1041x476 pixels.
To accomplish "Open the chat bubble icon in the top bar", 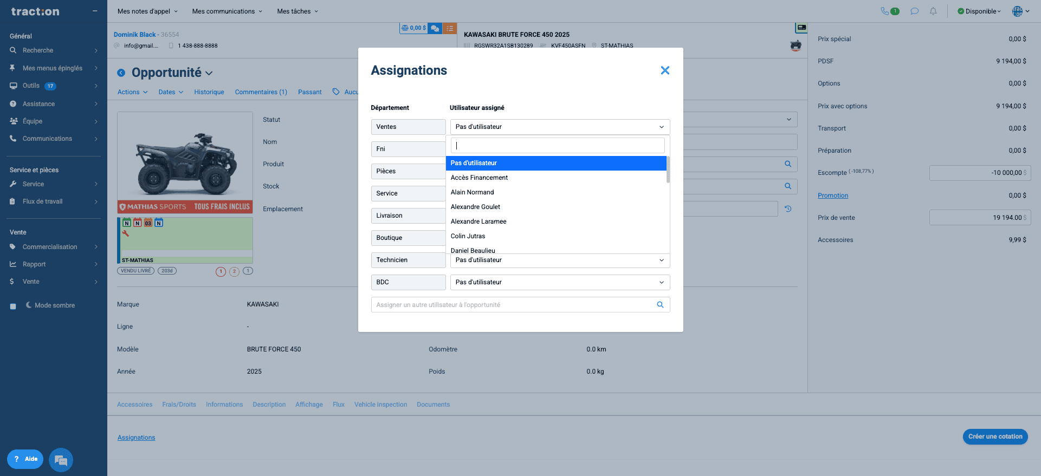I will pos(915,11).
